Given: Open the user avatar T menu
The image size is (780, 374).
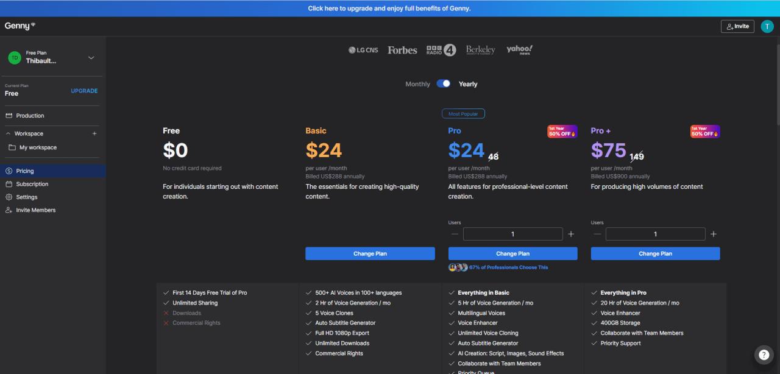Looking at the screenshot, I should coord(767,26).
